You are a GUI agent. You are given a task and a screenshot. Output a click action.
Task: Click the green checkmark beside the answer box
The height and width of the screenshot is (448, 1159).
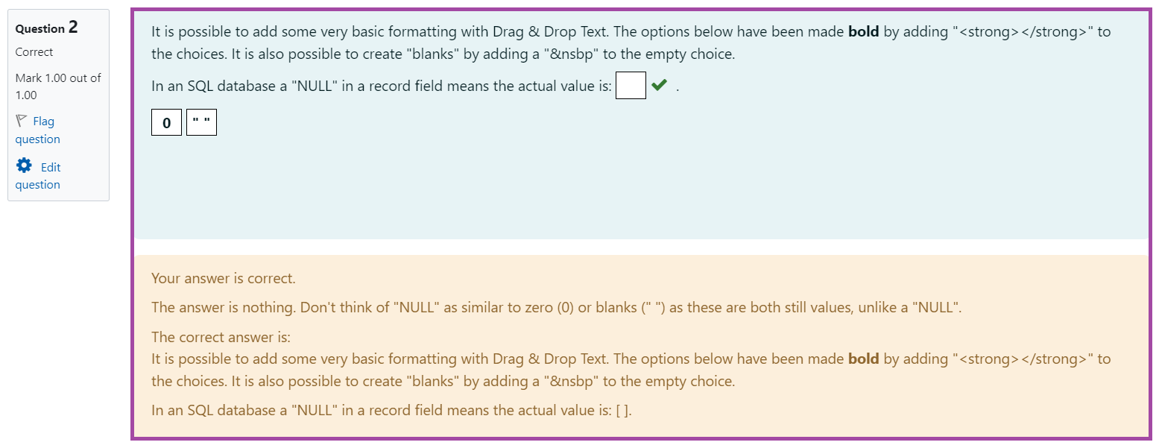click(x=657, y=85)
